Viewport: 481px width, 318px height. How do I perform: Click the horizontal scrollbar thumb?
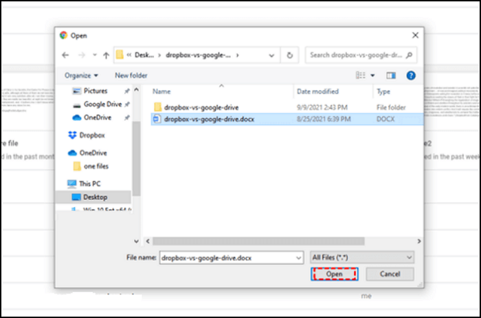click(x=258, y=241)
